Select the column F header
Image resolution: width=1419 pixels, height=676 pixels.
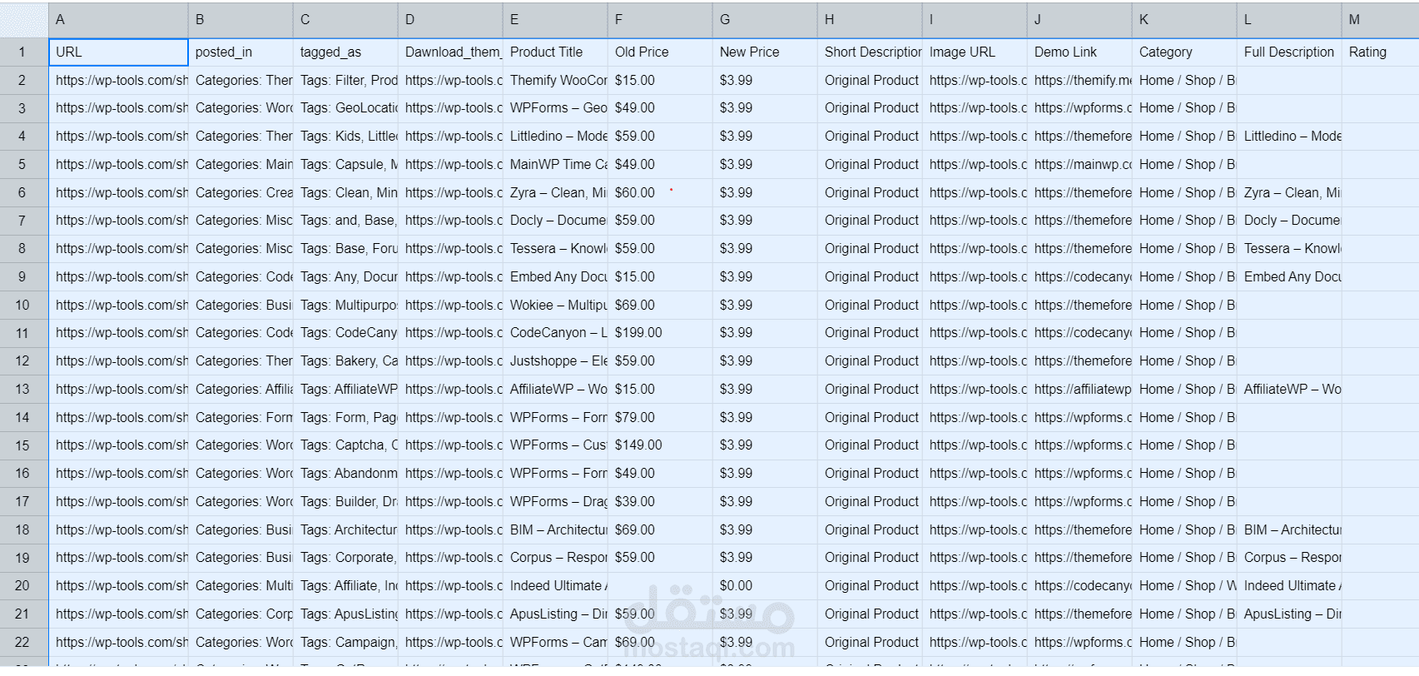pos(660,19)
